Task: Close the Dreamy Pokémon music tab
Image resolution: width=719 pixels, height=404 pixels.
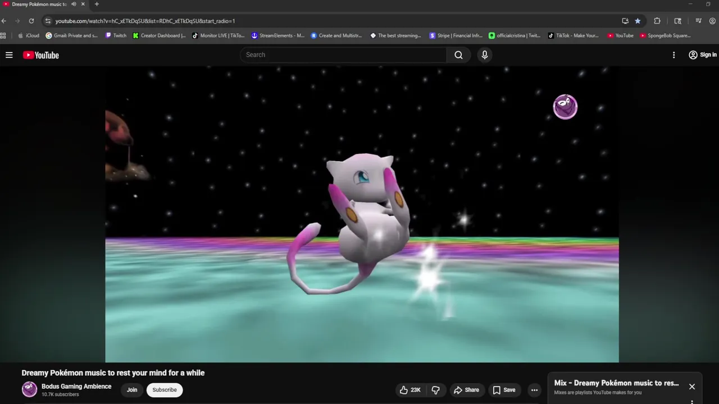Action: click(83, 4)
